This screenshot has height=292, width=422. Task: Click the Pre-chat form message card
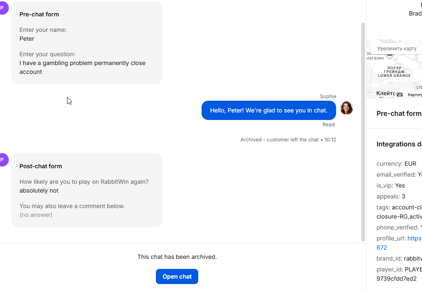(87, 43)
